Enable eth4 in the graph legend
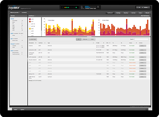Screen dimensions: 159x117 click(30, 33)
